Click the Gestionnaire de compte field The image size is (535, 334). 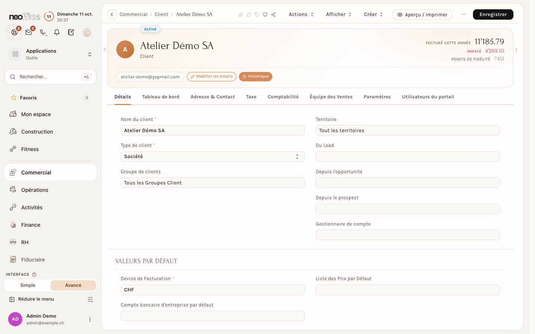coord(408,235)
